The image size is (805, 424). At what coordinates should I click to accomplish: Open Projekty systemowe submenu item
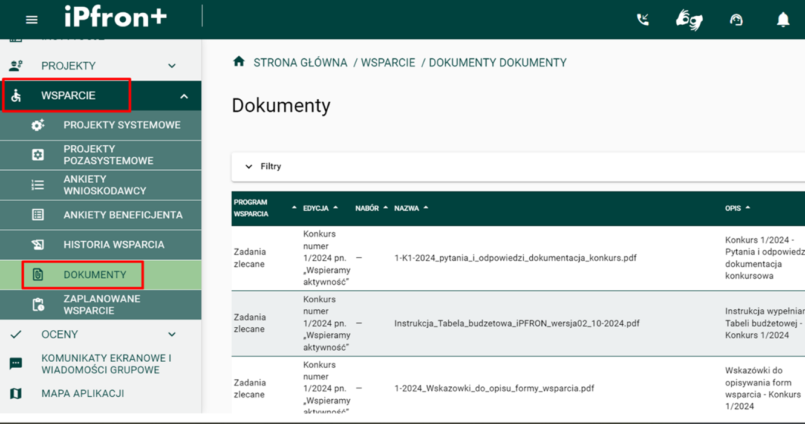pyautogui.click(x=100, y=125)
